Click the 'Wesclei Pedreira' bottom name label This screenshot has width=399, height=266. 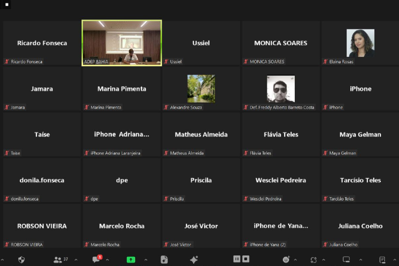click(x=266, y=199)
